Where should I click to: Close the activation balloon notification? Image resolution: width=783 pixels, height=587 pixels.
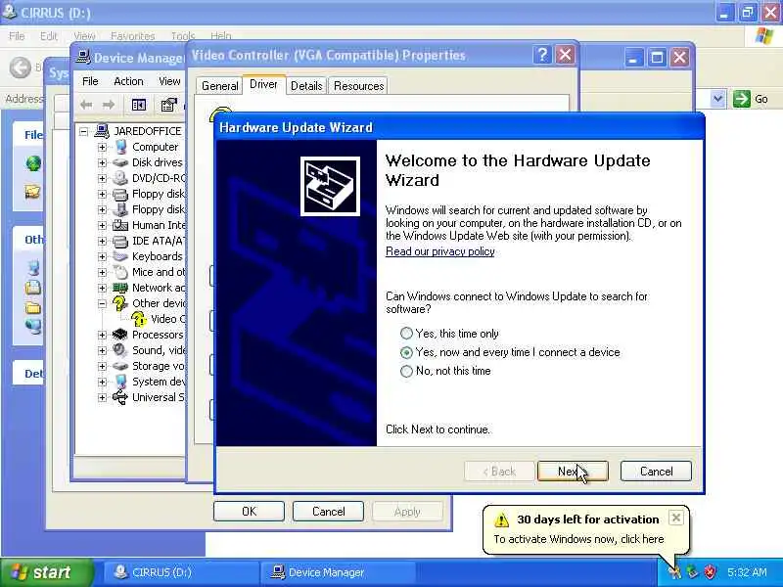click(x=675, y=518)
